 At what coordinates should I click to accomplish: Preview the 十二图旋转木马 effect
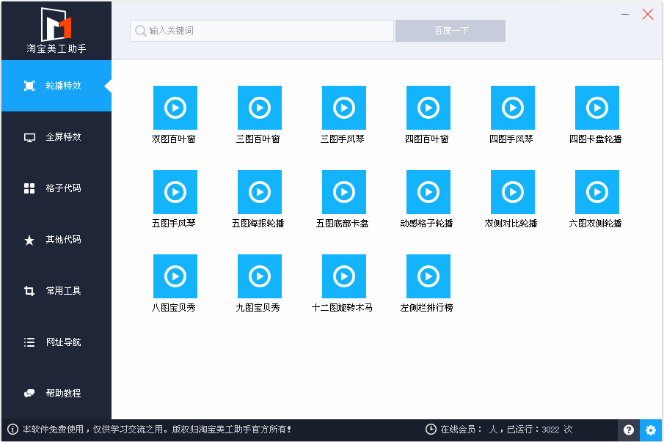[343, 275]
